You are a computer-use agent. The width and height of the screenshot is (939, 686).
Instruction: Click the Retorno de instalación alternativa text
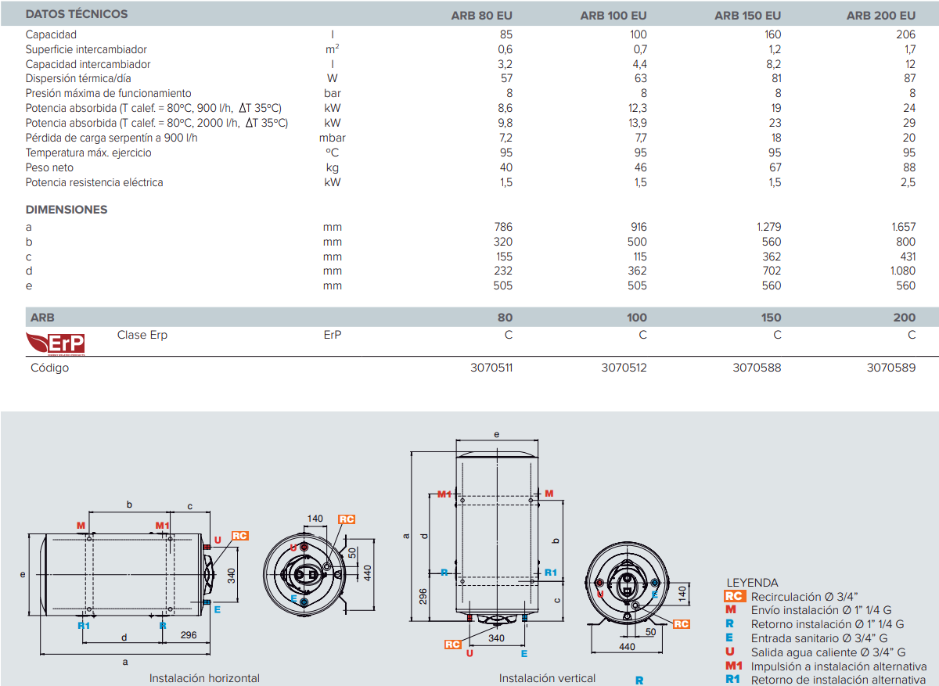(838, 679)
